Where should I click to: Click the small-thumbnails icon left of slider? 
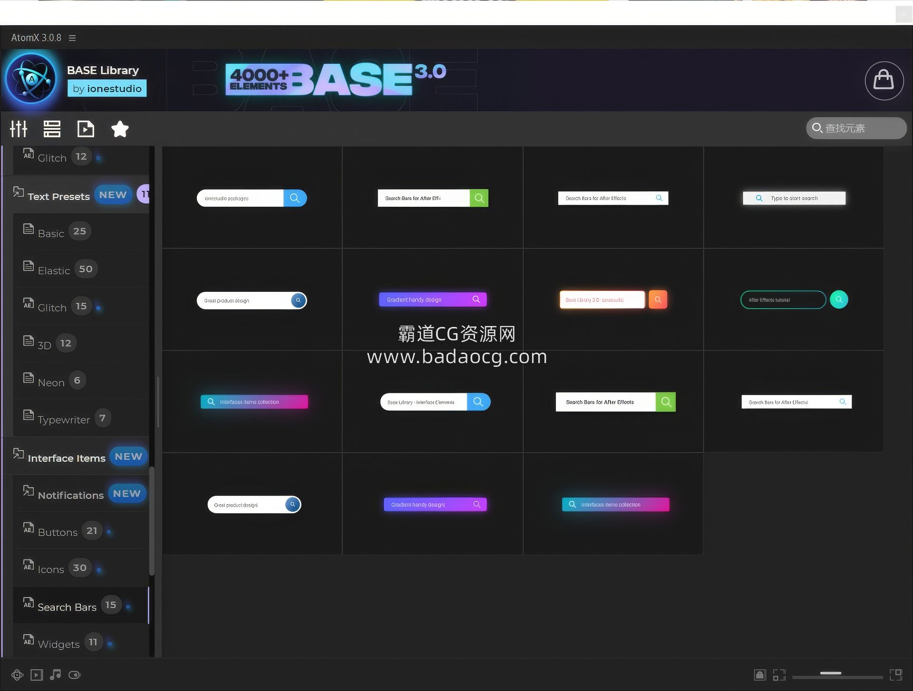pos(779,675)
